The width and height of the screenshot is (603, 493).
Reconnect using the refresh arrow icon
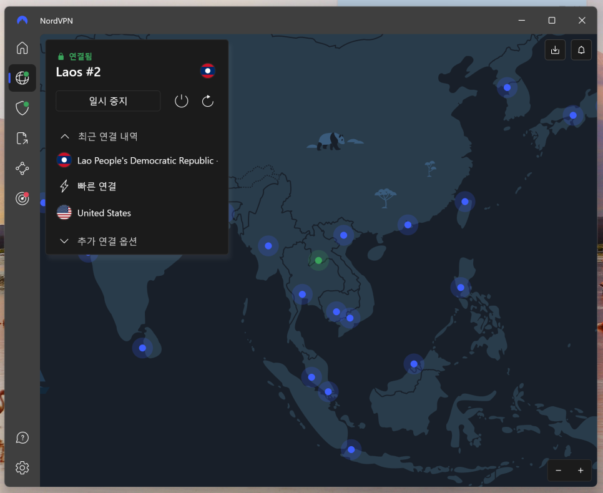tap(208, 101)
